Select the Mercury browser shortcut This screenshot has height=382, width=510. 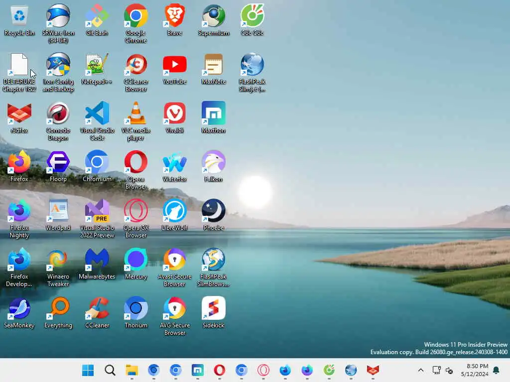tap(136, 264)
